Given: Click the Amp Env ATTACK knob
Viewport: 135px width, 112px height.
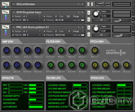Looking at the screenshot, I should [6, 65].
